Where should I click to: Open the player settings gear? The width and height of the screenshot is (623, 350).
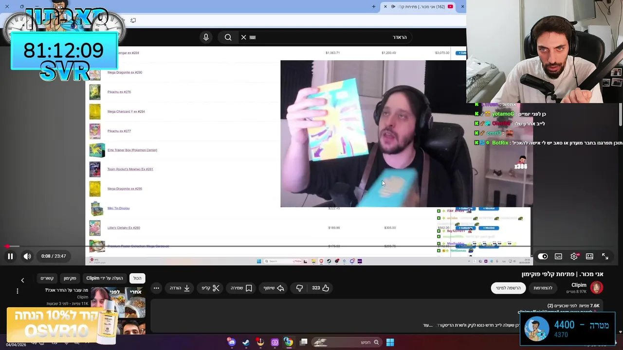coord(574,256)
